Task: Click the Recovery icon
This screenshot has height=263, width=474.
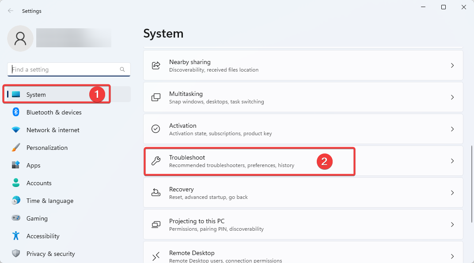Action: pyautogui.click(x=155, y=192)
